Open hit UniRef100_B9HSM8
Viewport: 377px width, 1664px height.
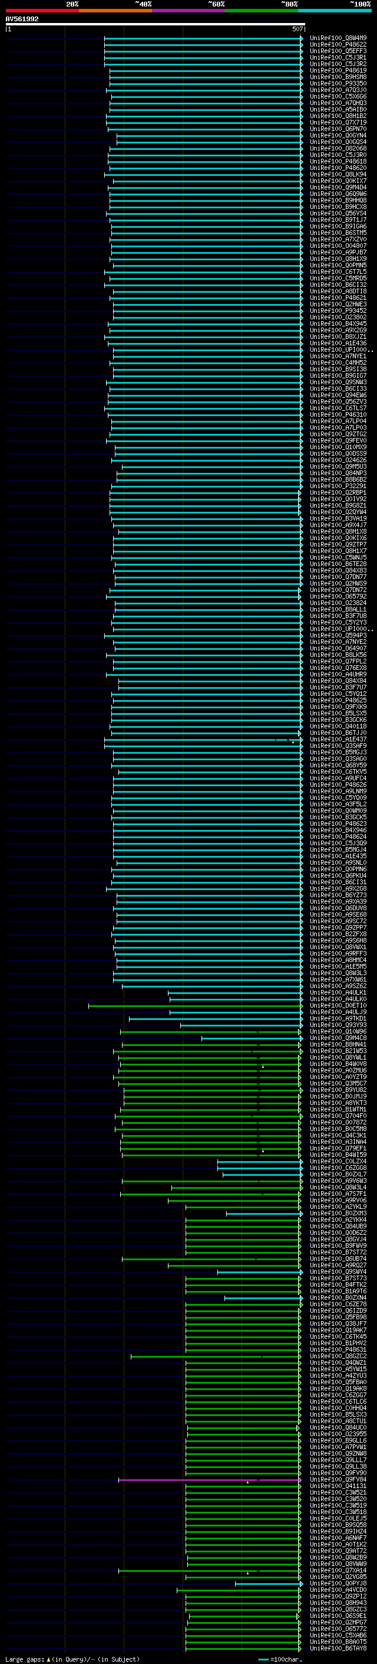pyautogui.click(x=338, y=77)
